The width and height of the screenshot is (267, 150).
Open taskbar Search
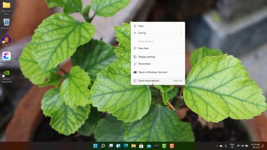[x=103, y=146]
